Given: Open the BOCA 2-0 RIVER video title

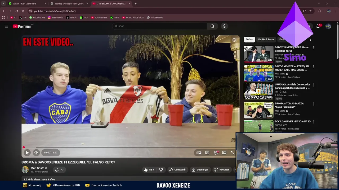Looking at the screenshot, I should pyautogui.click(x=293, y=121).
